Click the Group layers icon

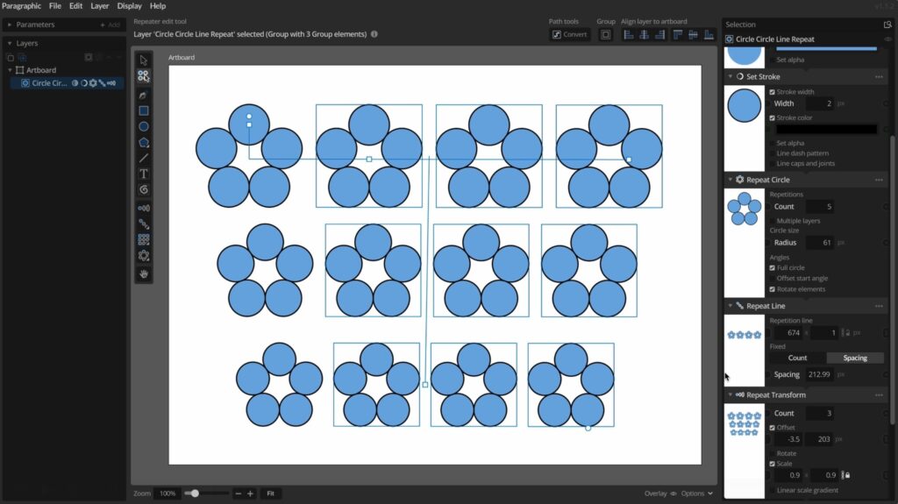point(606,35)
